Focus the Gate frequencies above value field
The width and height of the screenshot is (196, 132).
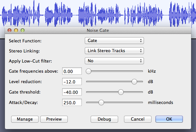click(x=72, y=71)
